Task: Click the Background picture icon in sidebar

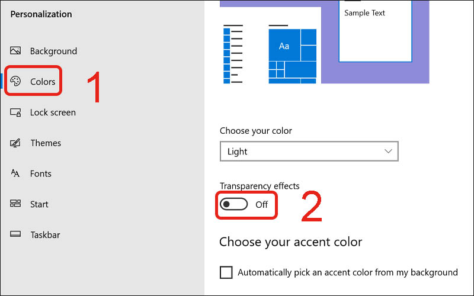Action: pyautogui.click(x=16, y=51)
